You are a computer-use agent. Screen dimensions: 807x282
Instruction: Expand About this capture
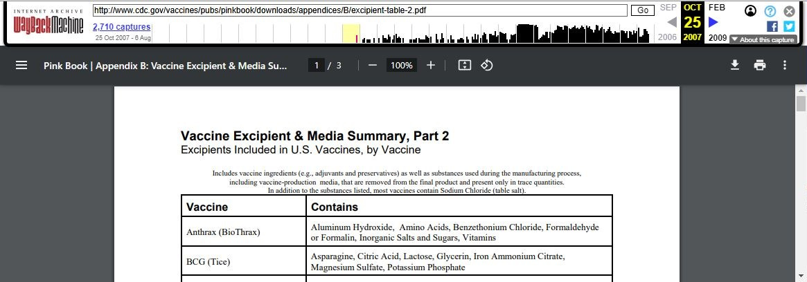pyautogui.click(x=763, y=39)
